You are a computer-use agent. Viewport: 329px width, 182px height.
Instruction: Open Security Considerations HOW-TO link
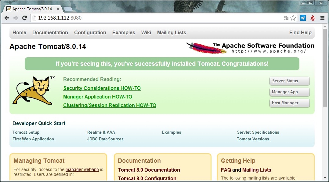[102, 88]
